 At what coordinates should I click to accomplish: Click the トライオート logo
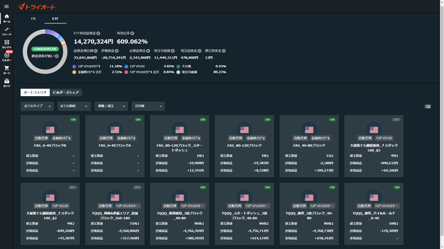[x=37, y=7]
